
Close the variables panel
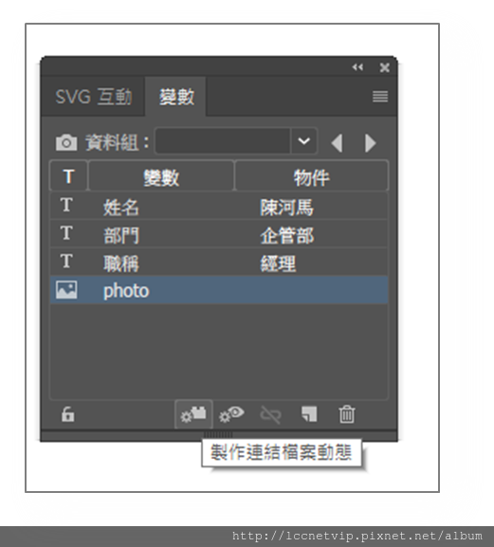(x=384, y=67)
